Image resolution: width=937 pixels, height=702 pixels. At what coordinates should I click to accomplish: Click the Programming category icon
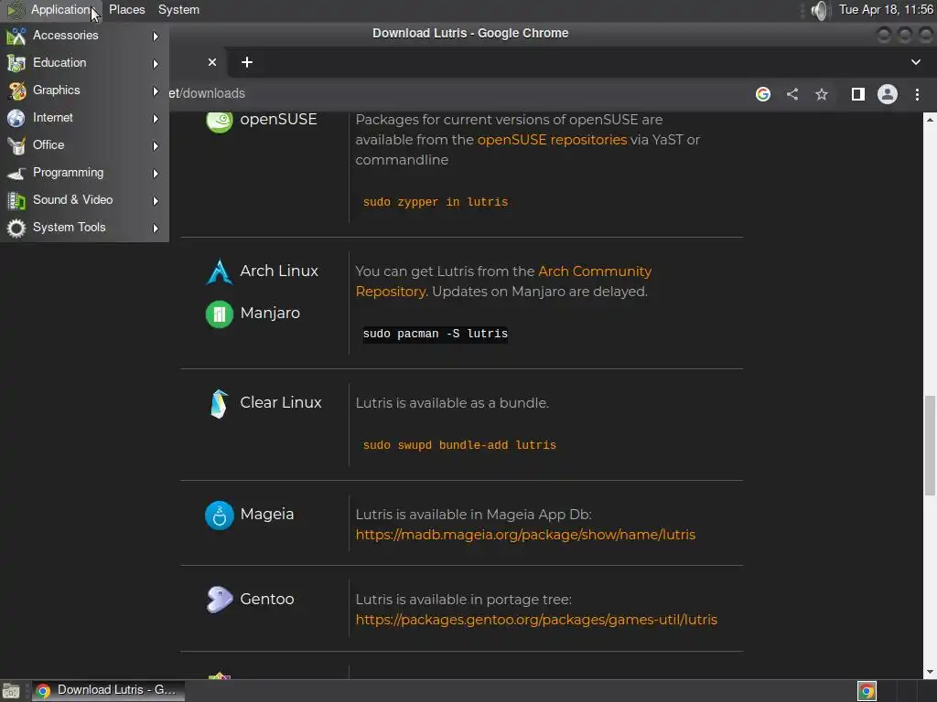[x=16, y=173]
